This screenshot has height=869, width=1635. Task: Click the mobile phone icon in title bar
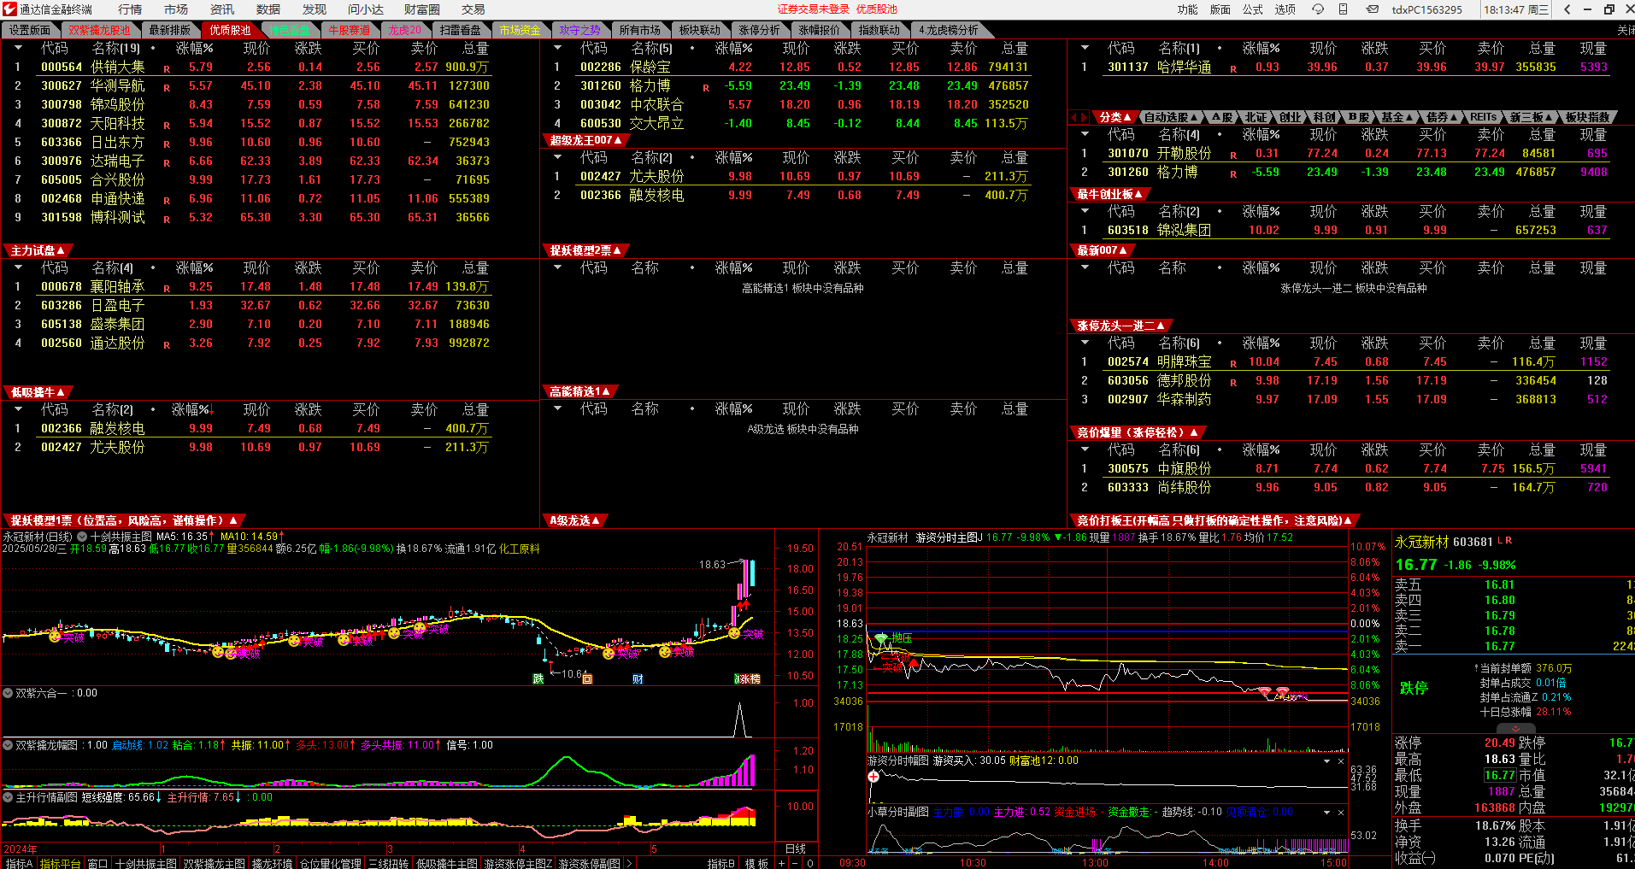pos(1344,9)
